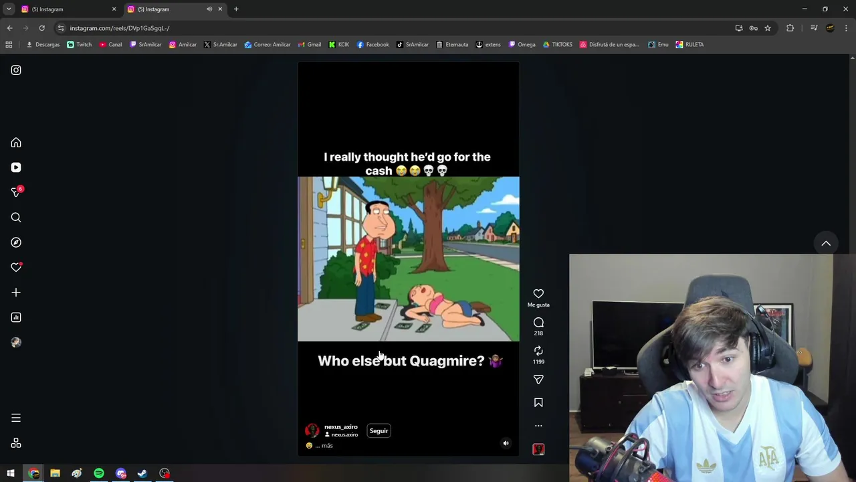Image resolution: width=856 pixels, height=482 pixels.
Task: Create a new post with plus icon
Action: 16,293
